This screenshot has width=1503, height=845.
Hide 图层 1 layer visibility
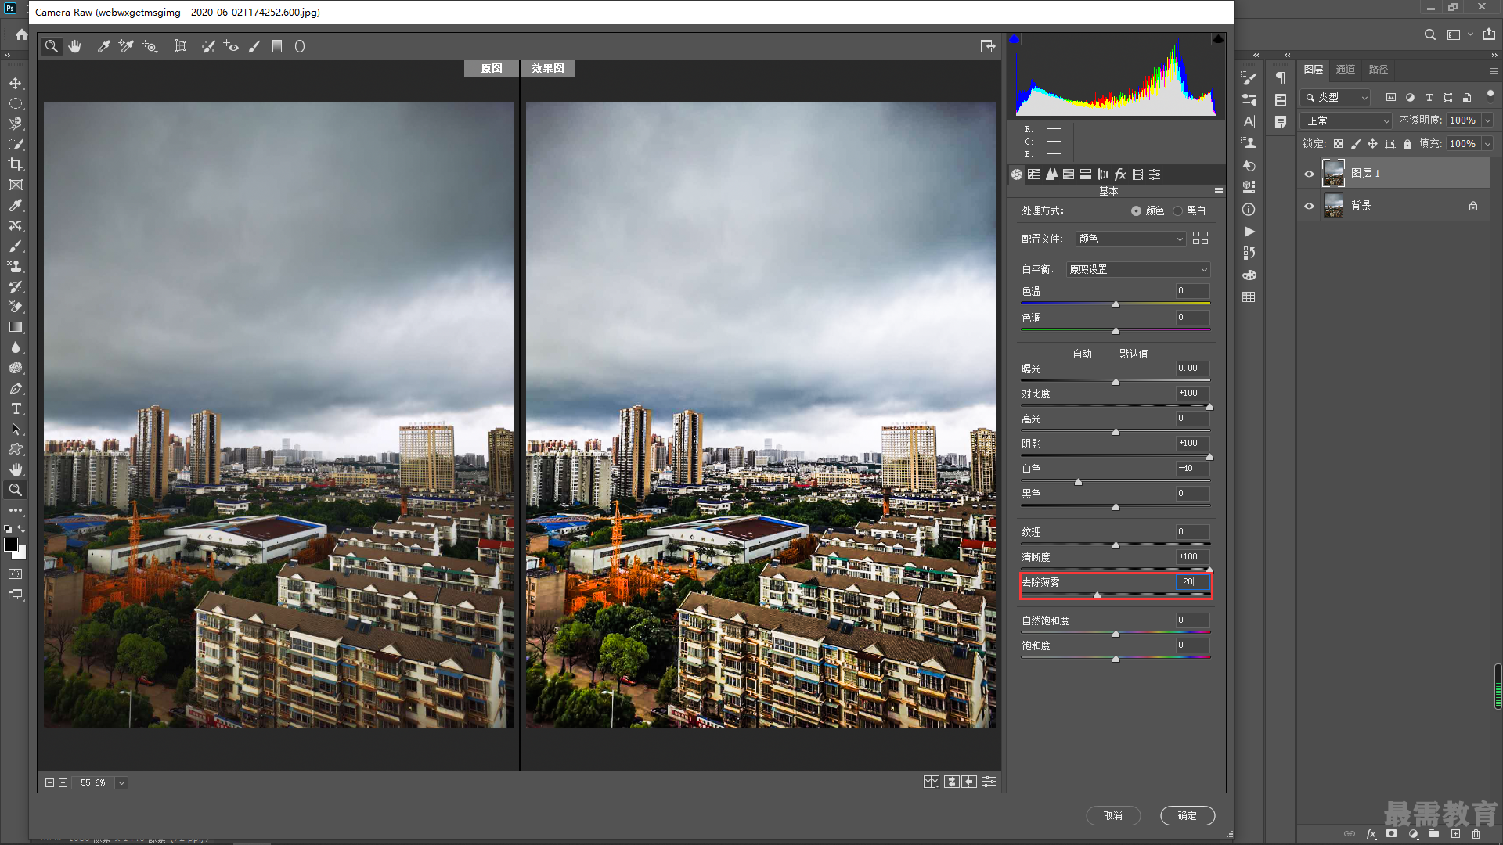click(1309, 174)
